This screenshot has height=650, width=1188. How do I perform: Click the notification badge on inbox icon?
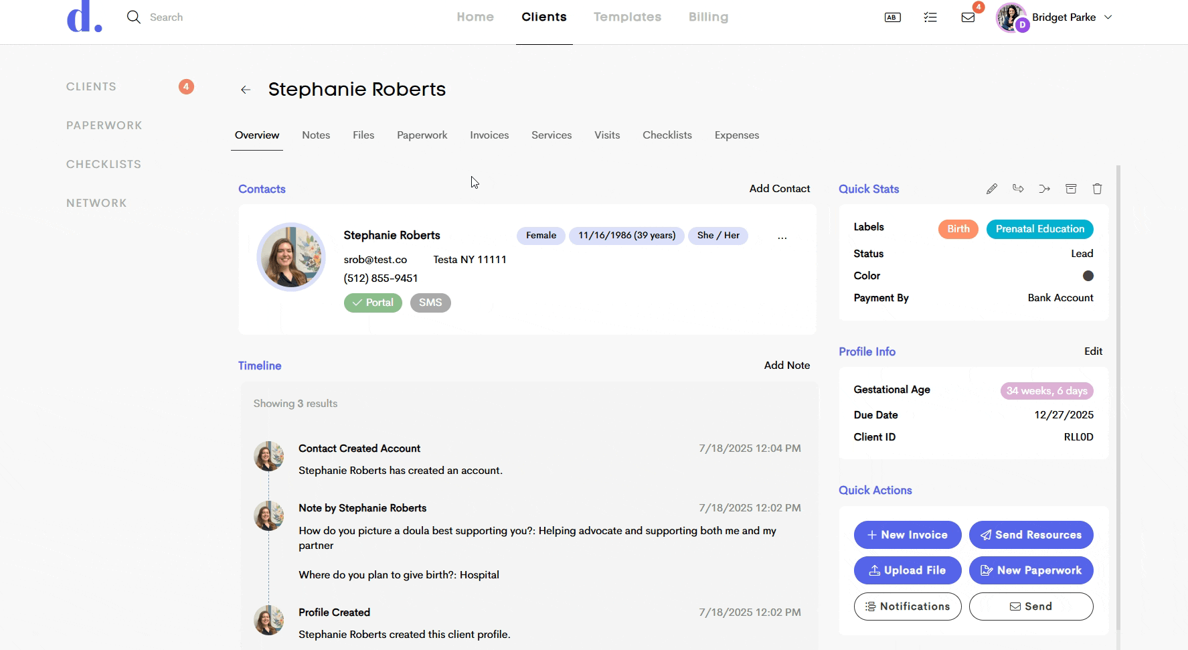(x=979, y=7)
